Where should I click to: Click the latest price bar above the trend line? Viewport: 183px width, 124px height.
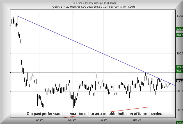pyautogui.click(x=171, y=78)
